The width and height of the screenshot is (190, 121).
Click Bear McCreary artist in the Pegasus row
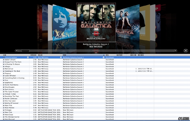pos(43,73)
